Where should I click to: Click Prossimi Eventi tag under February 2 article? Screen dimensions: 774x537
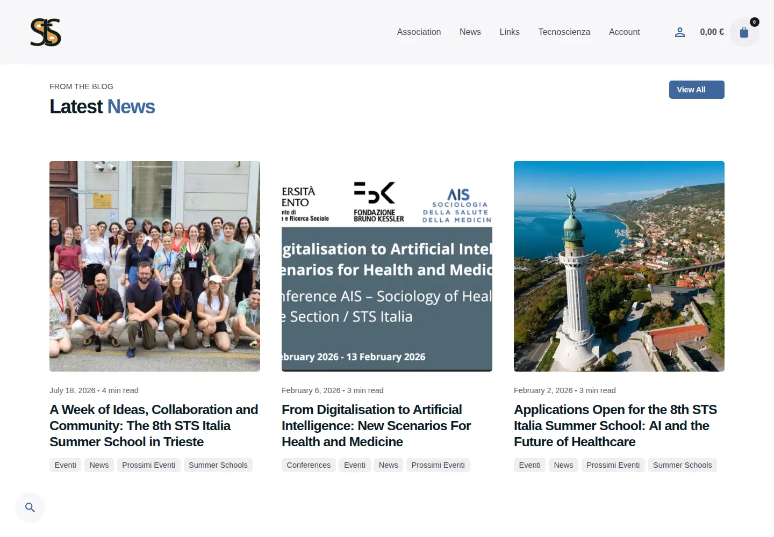[x=613, y=465]
